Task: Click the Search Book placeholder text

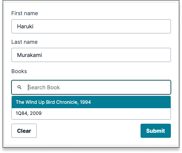Action: pos(44,87)
